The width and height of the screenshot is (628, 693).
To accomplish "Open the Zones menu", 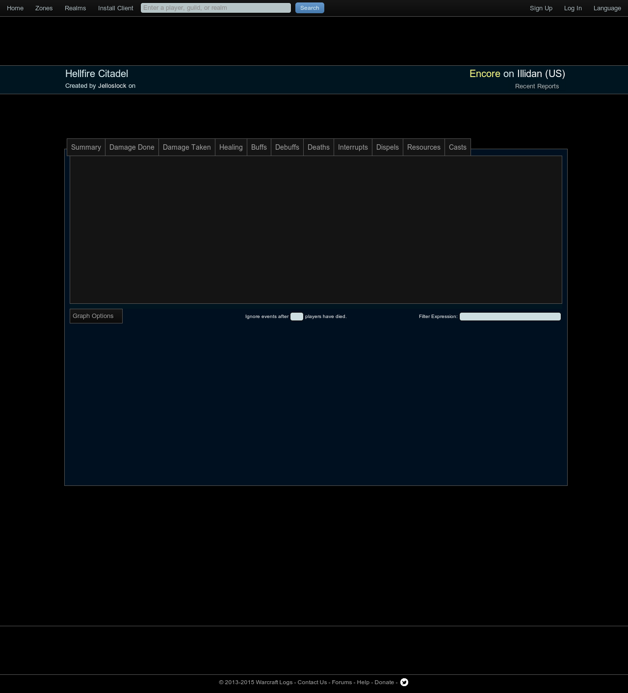I will [44, 8].
